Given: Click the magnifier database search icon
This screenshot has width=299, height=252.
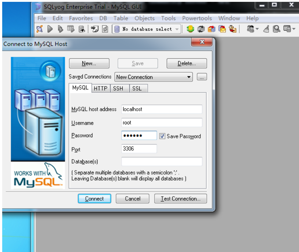Looking at the screenshot, I should [276, 29].
